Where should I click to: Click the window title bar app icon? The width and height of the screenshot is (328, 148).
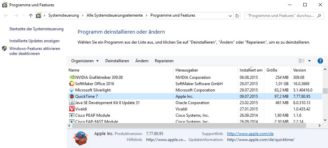(x=5, y=5)
